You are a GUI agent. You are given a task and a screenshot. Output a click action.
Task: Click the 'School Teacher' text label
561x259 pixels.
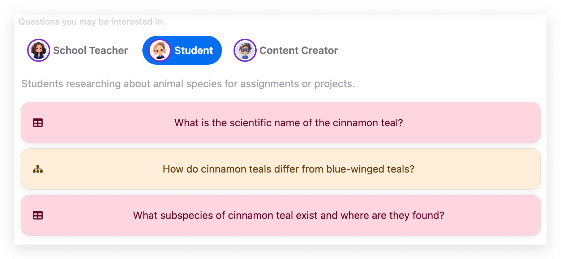[90, 50]
